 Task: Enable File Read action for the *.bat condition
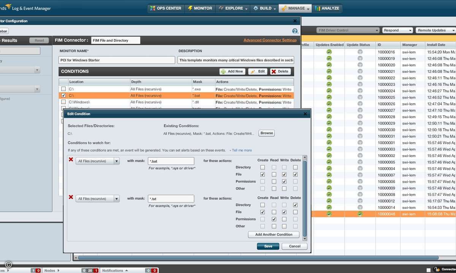[x=274, y=174]
